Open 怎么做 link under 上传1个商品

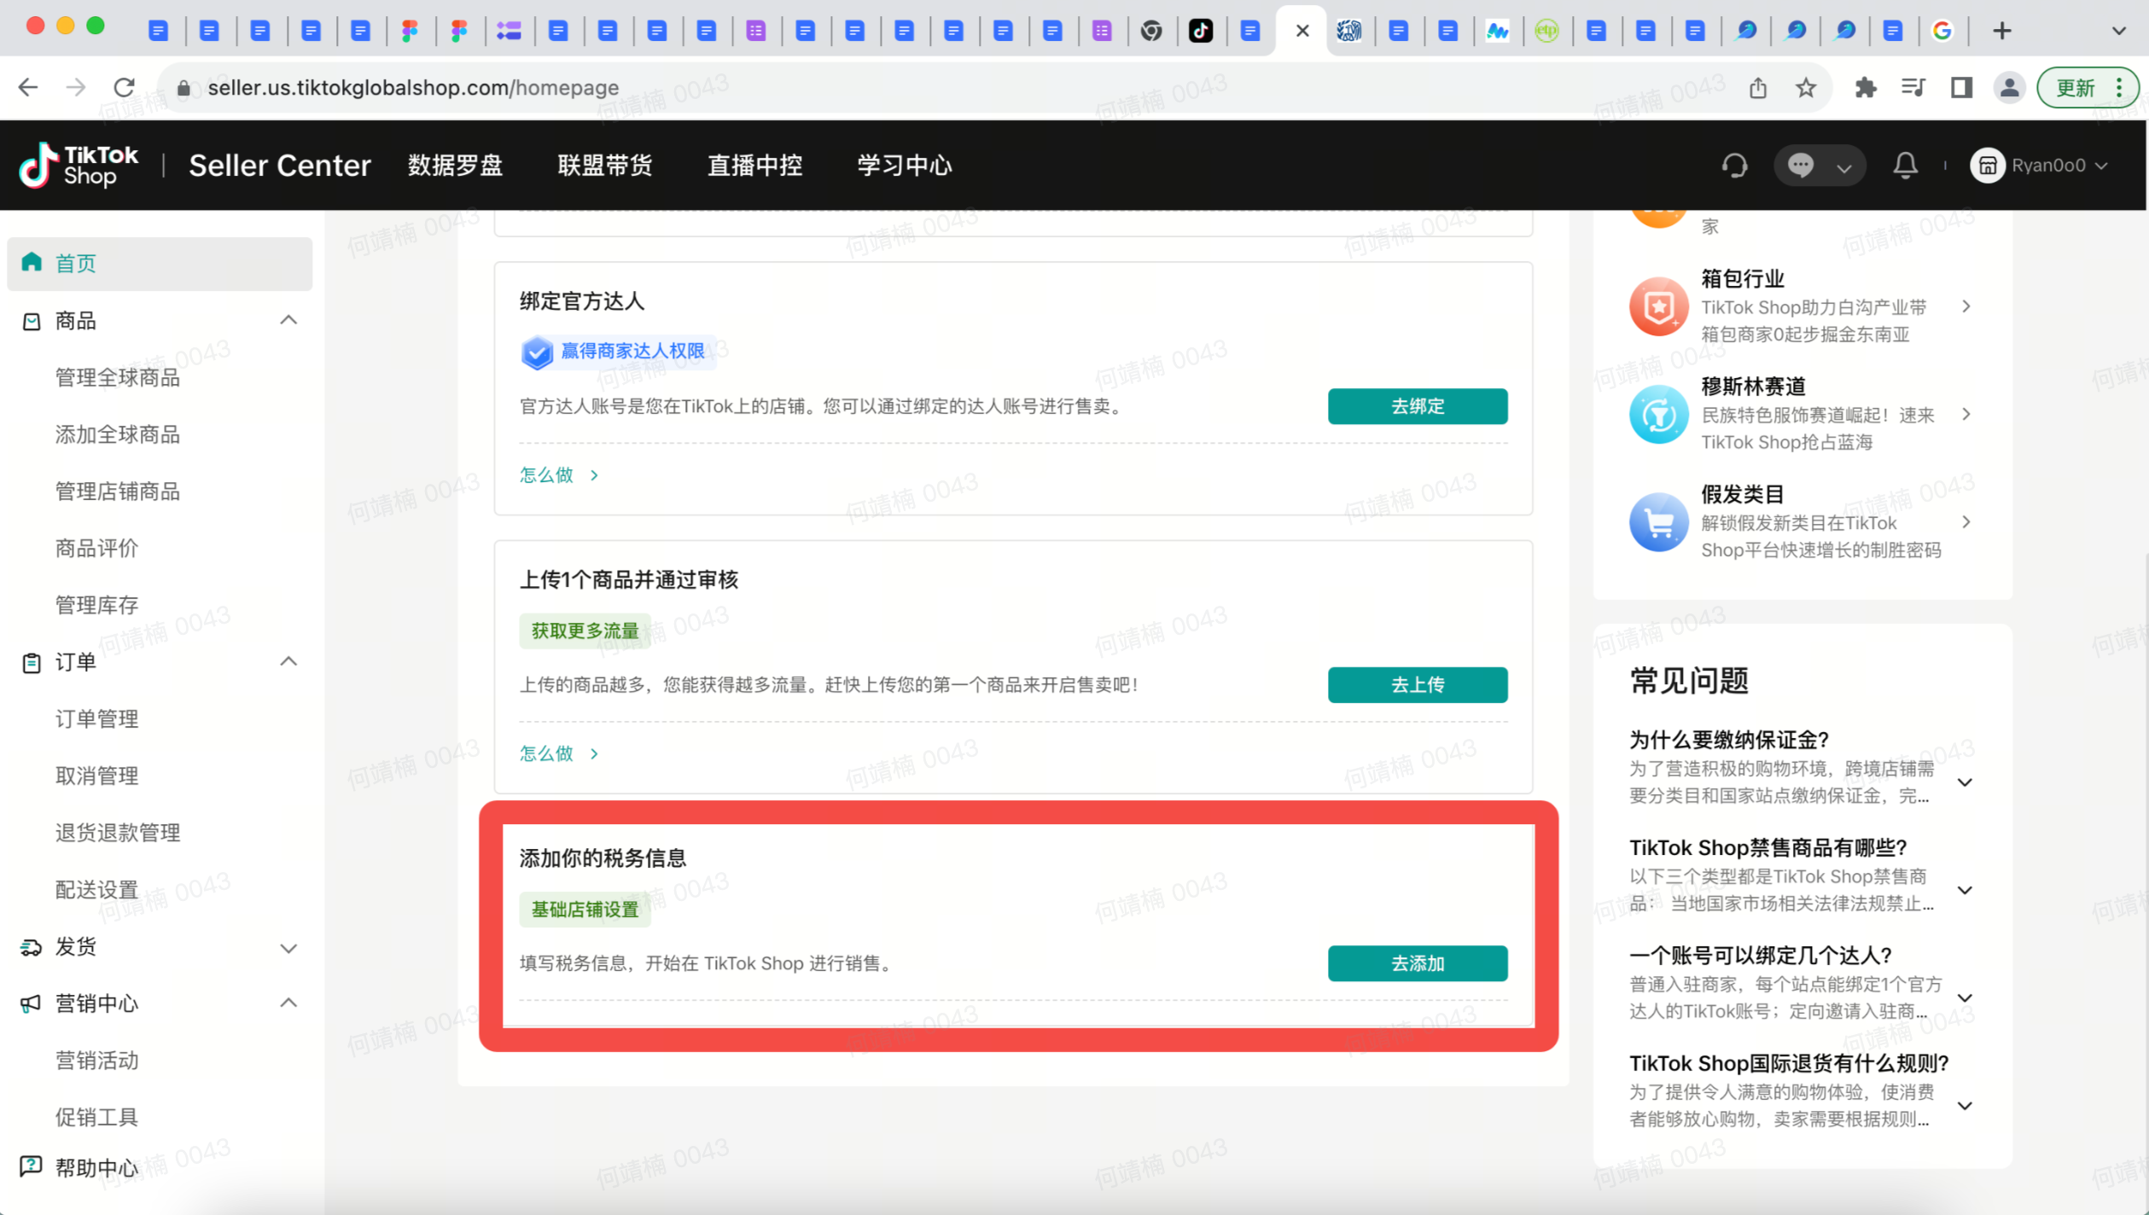(x=559, y=753)
